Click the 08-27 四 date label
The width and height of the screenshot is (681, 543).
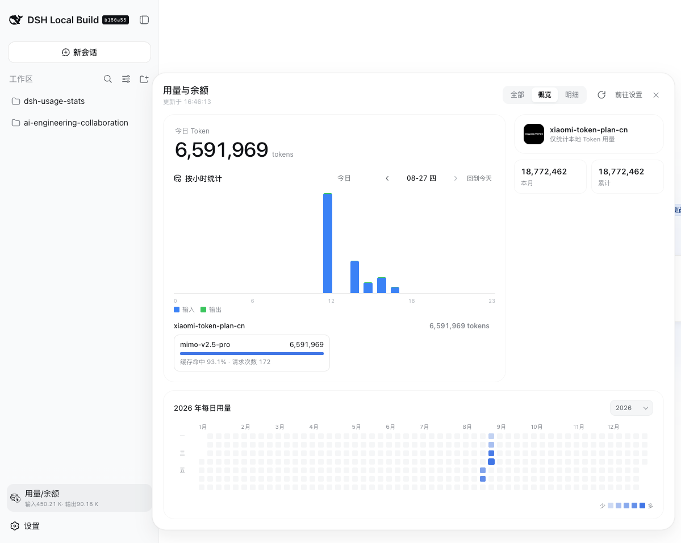421,178
